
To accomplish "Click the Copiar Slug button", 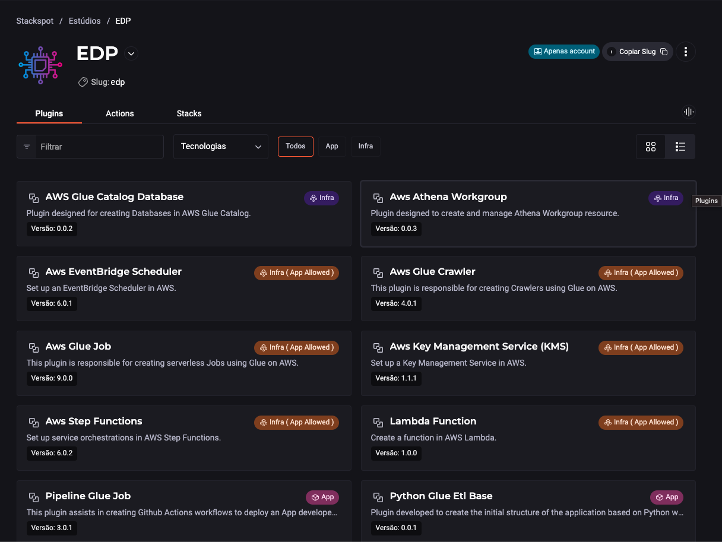I will point(638,52).
